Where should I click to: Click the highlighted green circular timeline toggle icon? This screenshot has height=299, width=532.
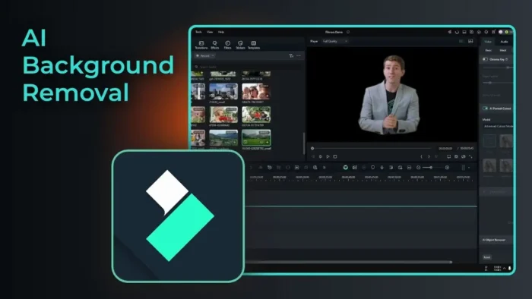[x=345, y=168]
